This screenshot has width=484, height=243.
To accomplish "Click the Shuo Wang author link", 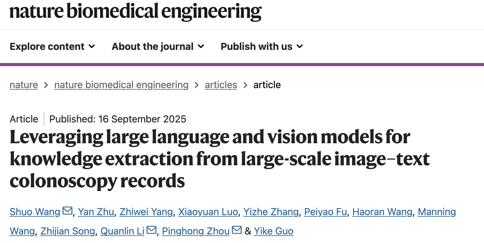I will pos(35,212).
